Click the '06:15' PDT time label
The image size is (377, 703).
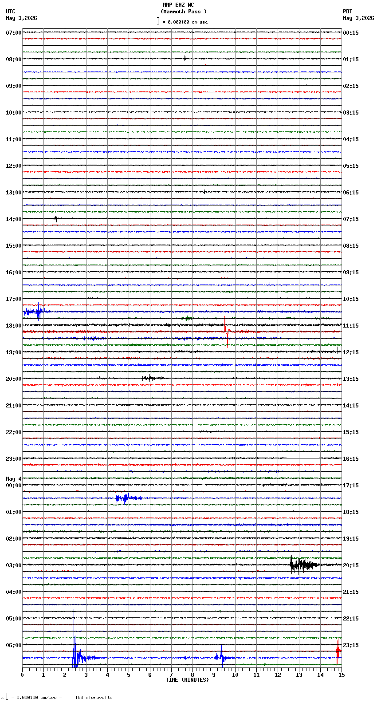coord(351,193)
